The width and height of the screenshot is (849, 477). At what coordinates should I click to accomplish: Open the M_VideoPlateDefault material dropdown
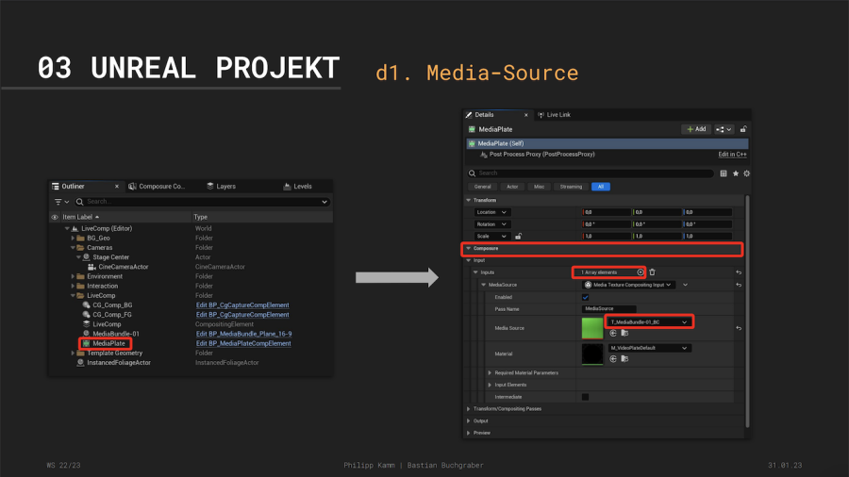click(x=685, y=348)
